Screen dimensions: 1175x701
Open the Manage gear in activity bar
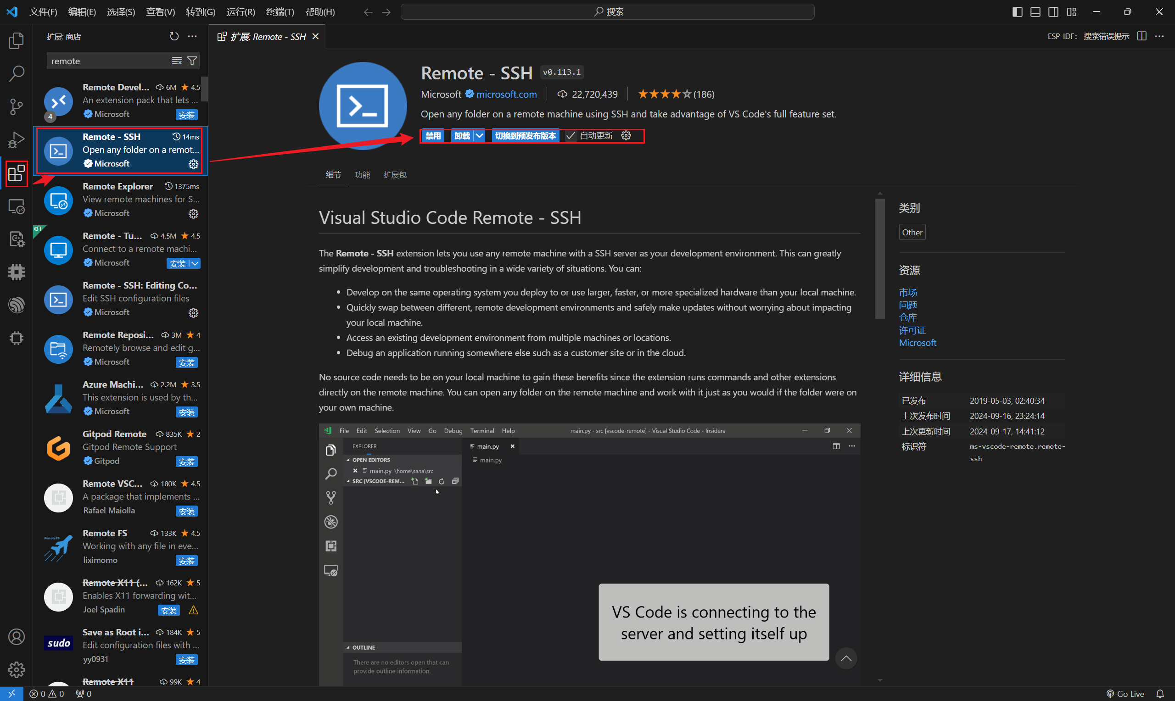17,670
